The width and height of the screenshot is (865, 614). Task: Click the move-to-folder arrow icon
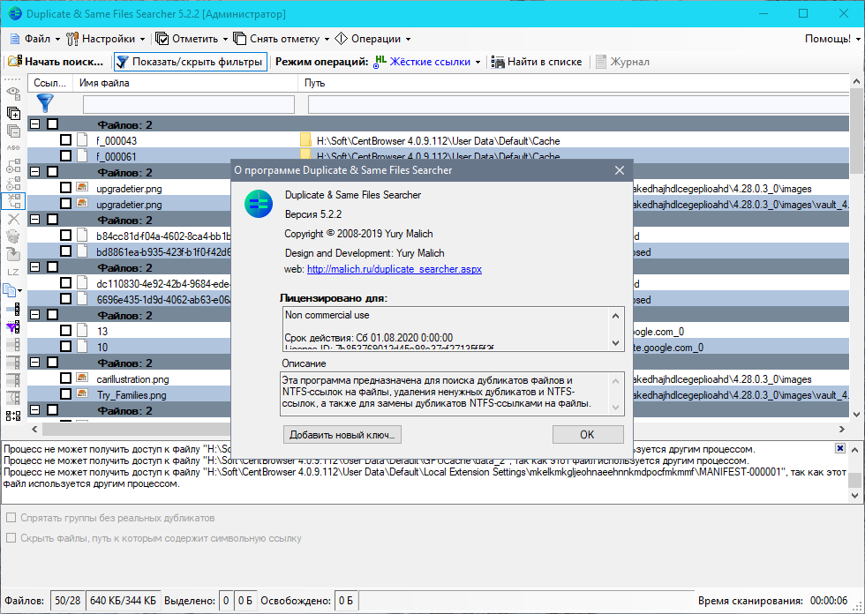pyautogui.click(x=13, y=254)
